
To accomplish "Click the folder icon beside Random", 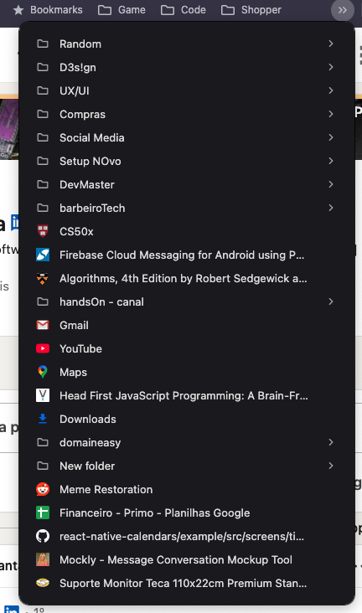I will click(43, 44).
